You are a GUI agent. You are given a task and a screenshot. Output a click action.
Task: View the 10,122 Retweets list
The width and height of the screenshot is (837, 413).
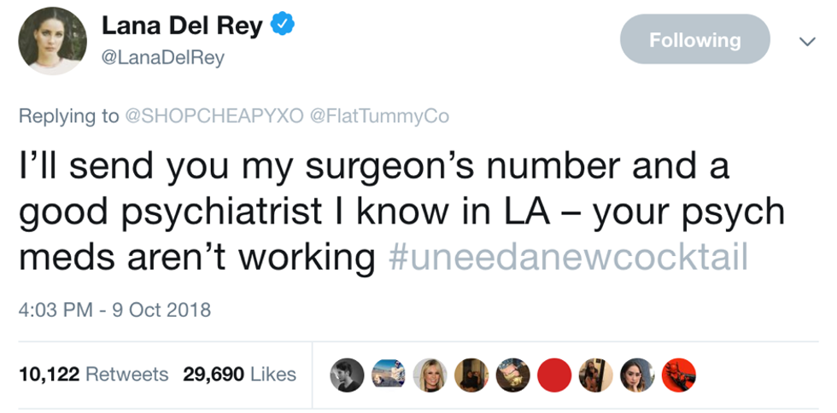(93, 374)
